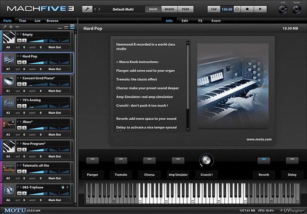Add a new part with plus icon
Screen dimensions: 307x214
coord(10,27)
